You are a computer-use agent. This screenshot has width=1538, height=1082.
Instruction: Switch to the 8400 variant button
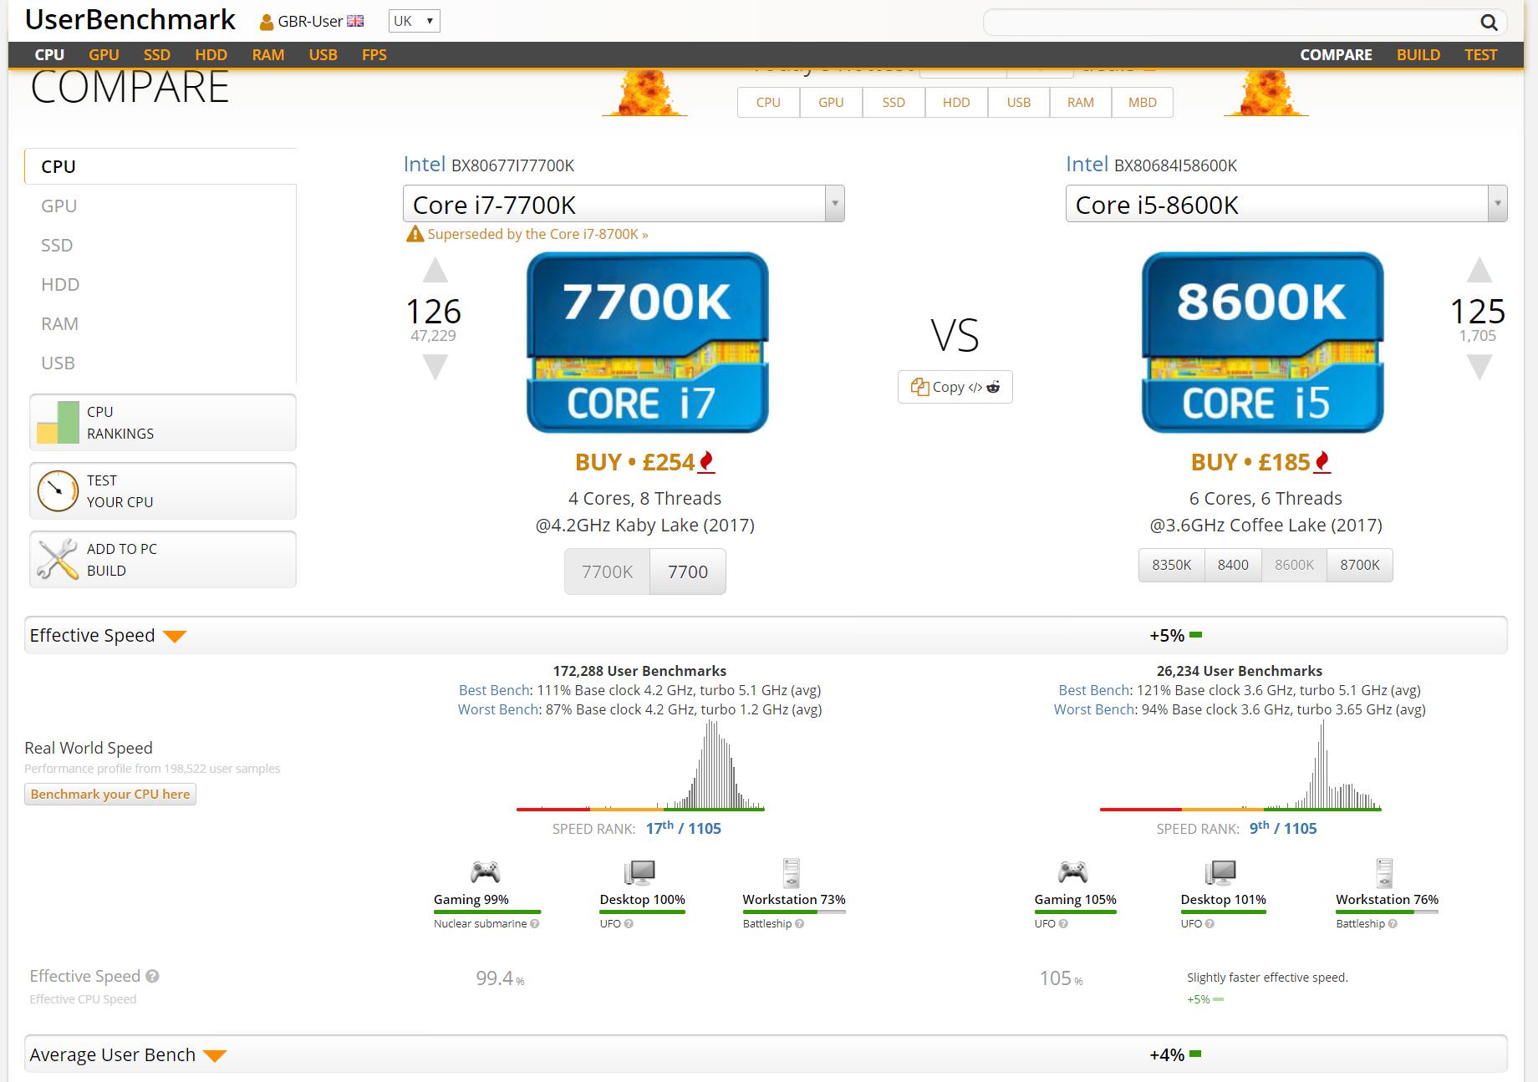[1233, 565]
